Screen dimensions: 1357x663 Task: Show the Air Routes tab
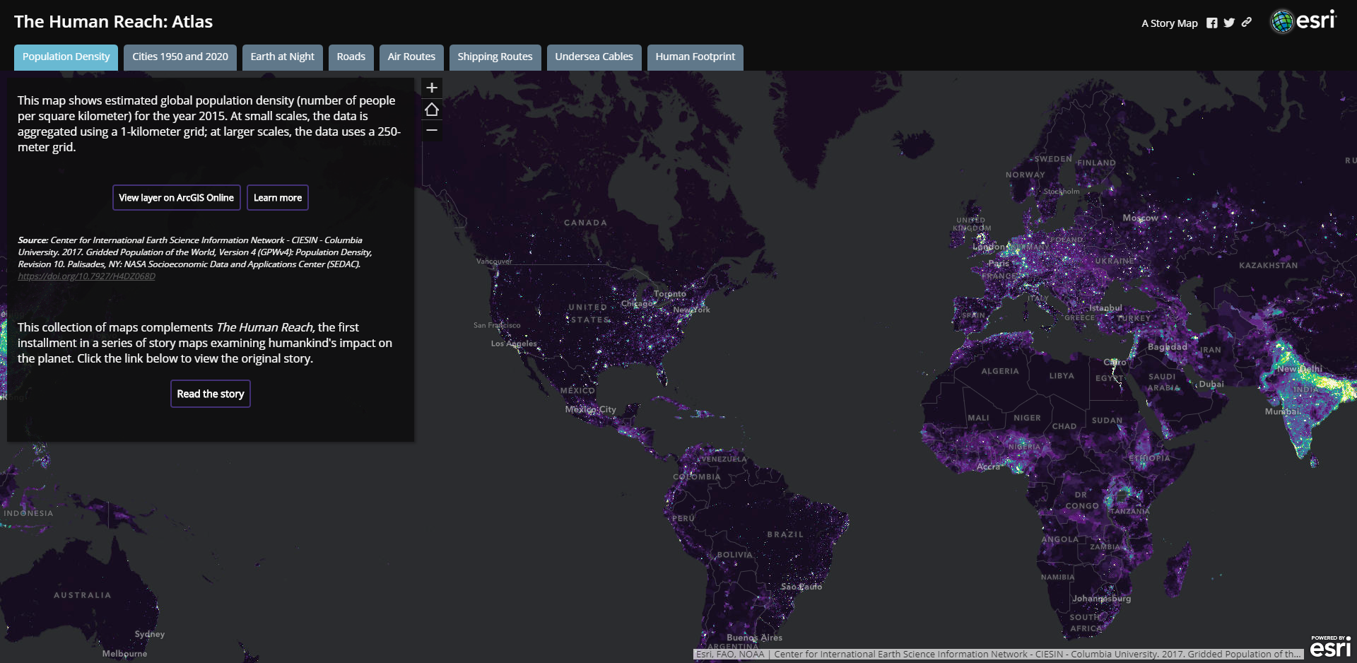[x=411, y=57]
